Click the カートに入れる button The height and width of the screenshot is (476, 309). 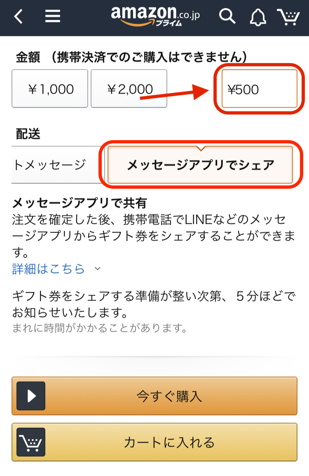pos(154,442)
